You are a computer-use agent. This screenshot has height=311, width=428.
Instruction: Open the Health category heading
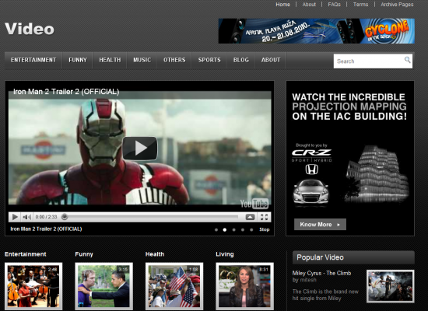tap(155, 254)
